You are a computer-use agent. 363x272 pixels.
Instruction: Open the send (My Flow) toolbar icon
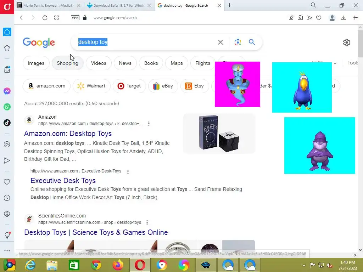(309, 18)
